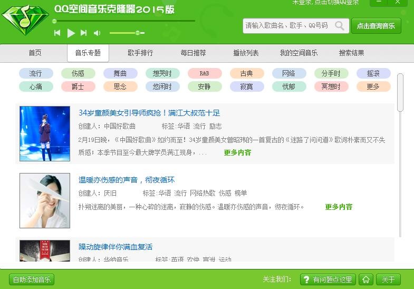Screen dimensions: 414x289
Task: Go to the 播放列表 tab
Action: (246, 53)
